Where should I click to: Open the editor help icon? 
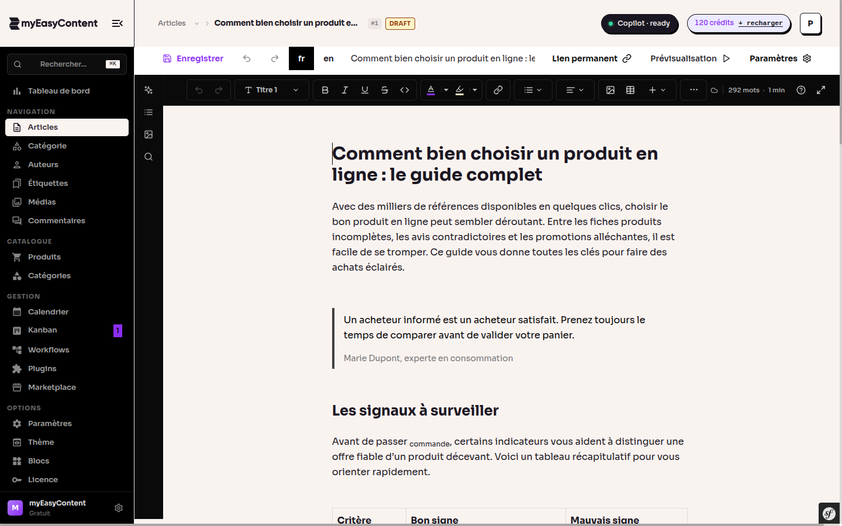801,90
